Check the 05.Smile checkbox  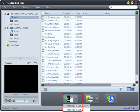pos(43,34)
